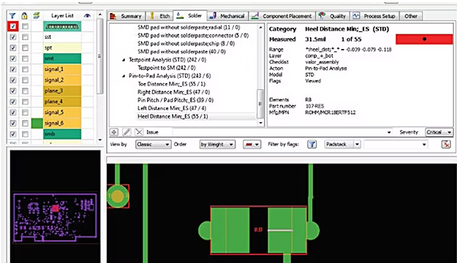
Task: Click the layer list scrollbar up arrow
Action: coord(100,15)
